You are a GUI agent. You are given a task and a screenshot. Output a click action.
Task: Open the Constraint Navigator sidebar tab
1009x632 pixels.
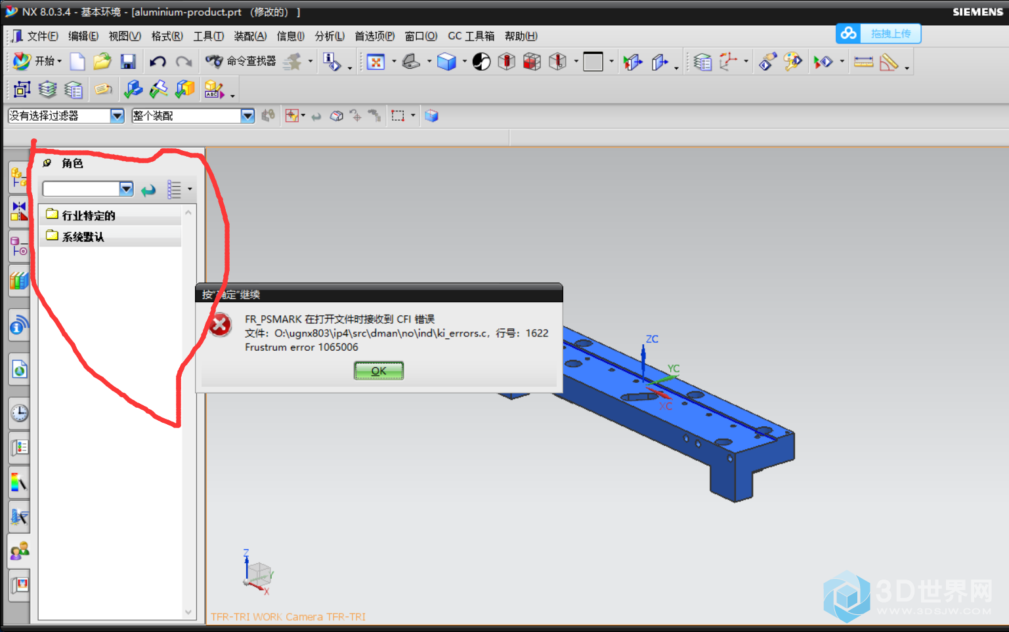(x=19, y=212)
